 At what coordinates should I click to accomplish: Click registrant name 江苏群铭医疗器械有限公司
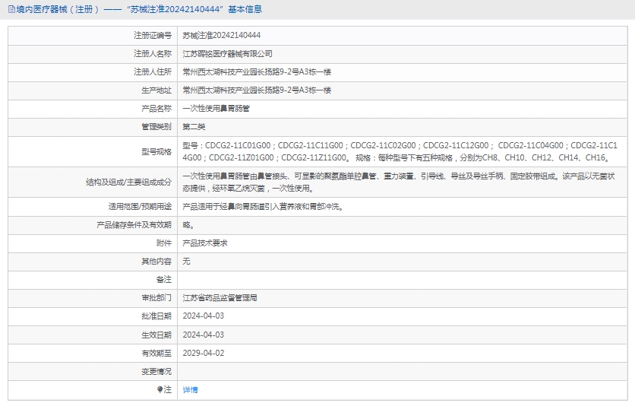tap(227, 54)
